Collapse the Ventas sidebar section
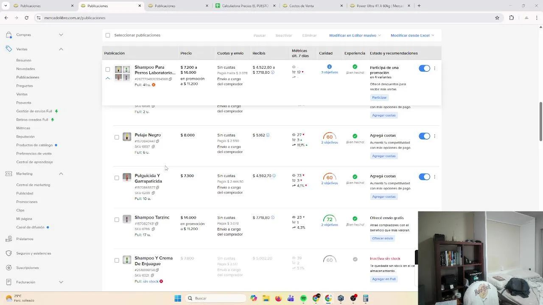Image resolution: width=543 pixels, height=305 pixels. [x=61, y=49]
